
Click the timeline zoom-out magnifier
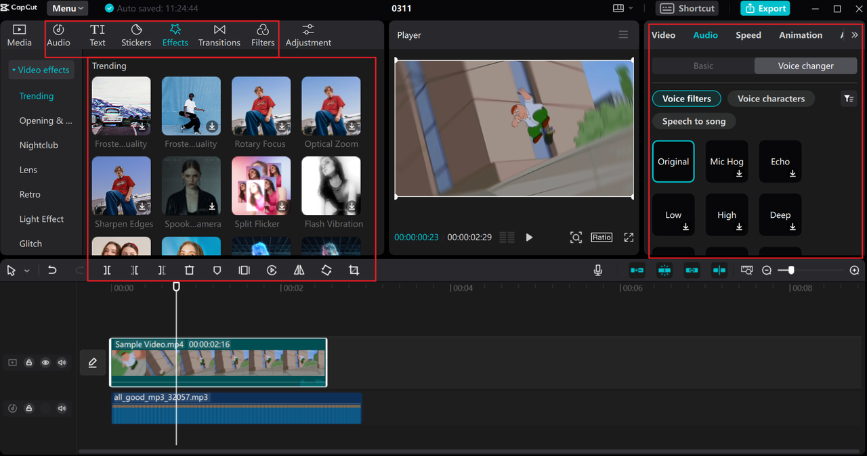click(x=767, y=270)
